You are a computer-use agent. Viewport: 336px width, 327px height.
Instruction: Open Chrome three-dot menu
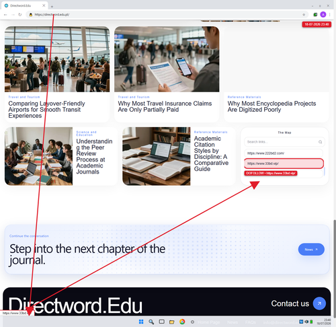[x=330, y=15]
